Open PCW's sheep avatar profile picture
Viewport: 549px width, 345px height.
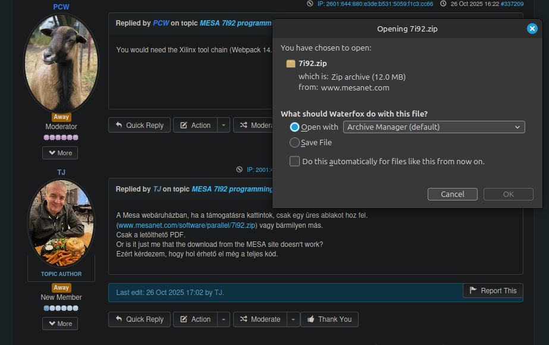pos(61,62)
